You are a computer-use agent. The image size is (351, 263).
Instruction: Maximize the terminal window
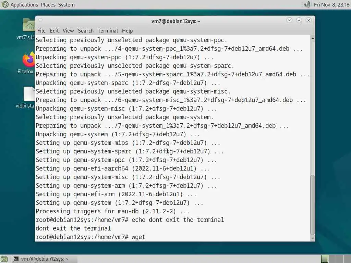pyautogui.click(x=299, y=20)
